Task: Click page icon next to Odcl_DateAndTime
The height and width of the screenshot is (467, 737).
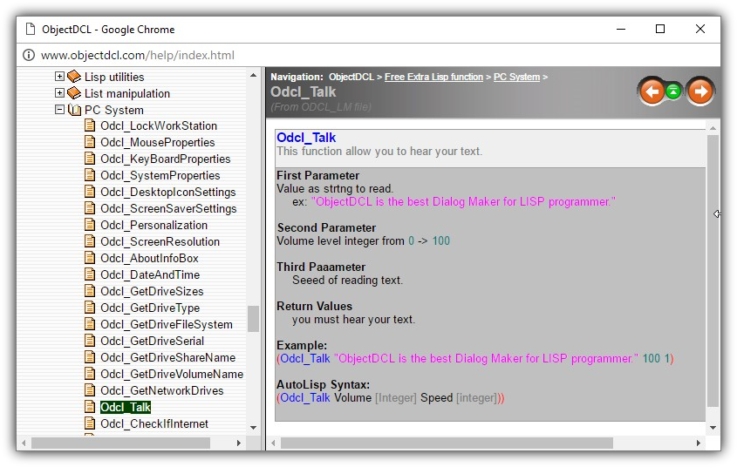Action: click(x=89, y=274)
